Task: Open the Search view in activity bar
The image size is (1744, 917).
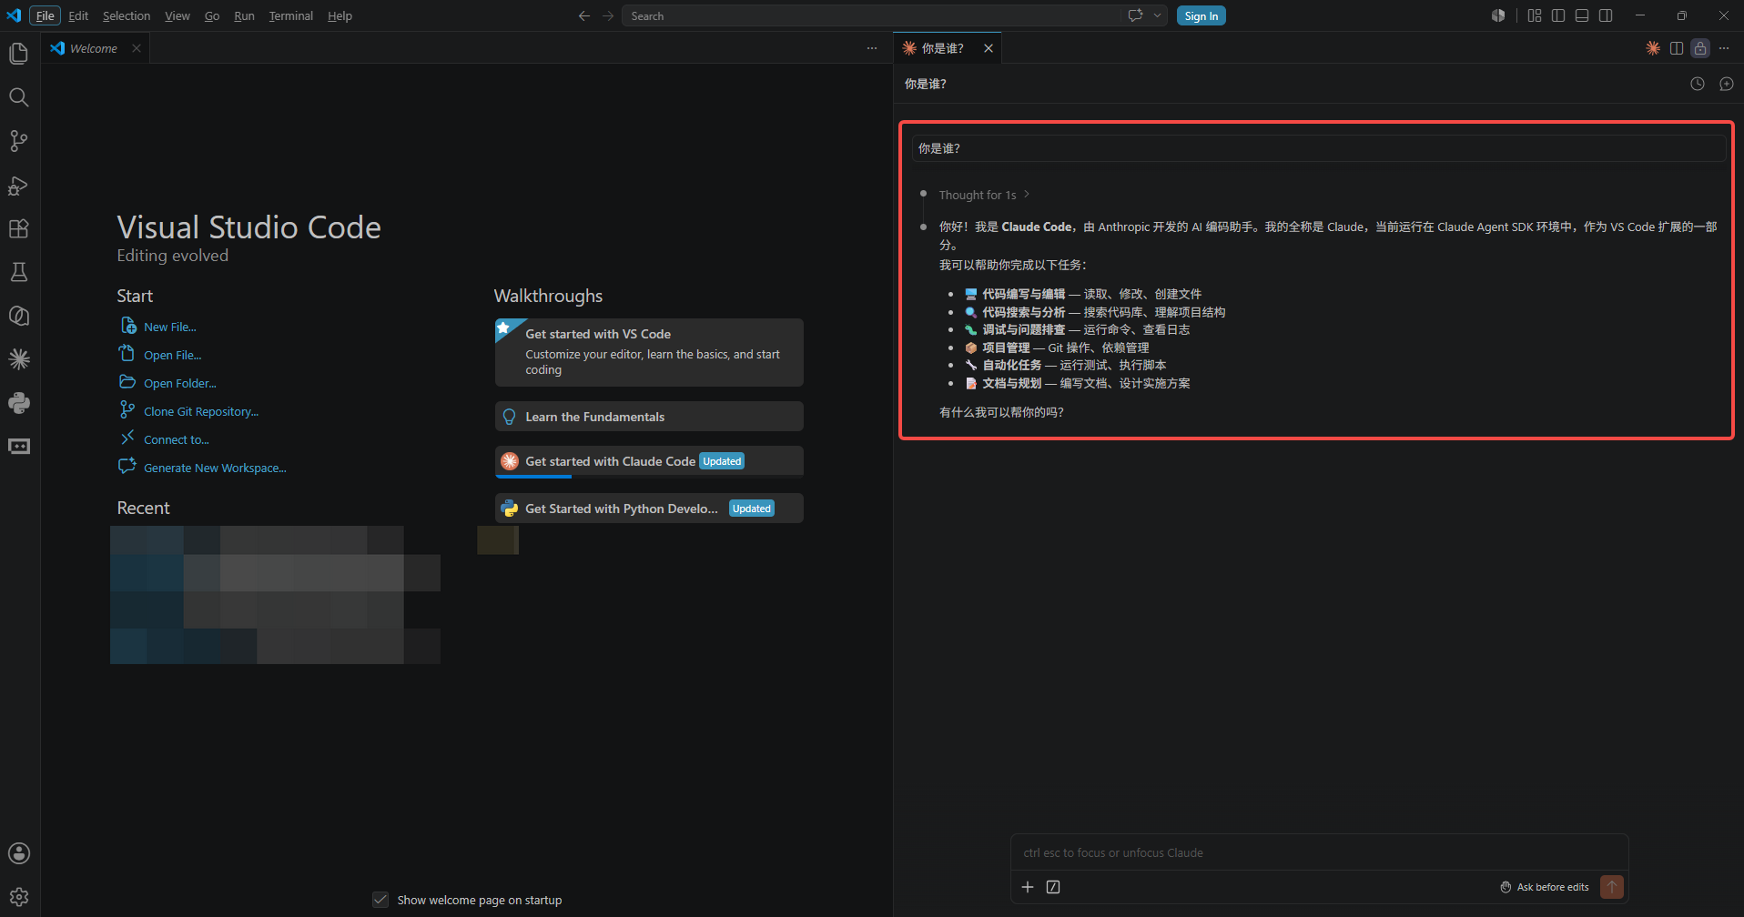Action: [x=19, y=97]
